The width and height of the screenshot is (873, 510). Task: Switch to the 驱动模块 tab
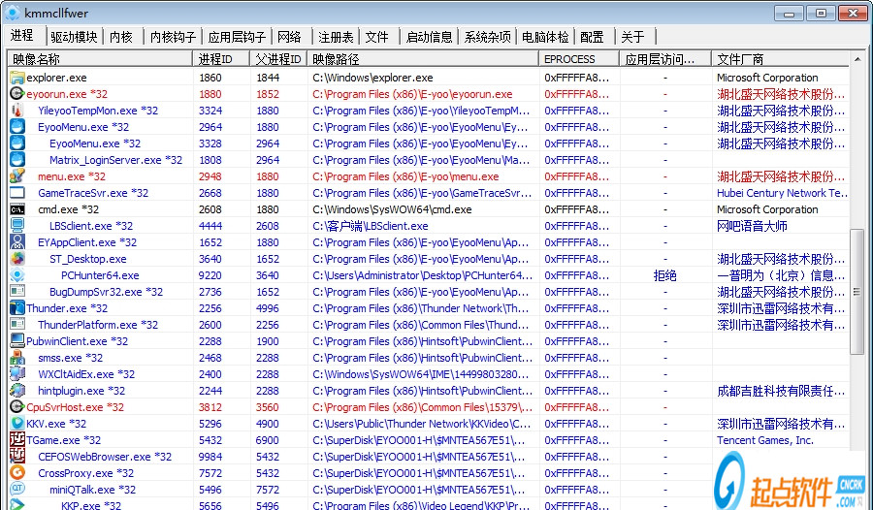pyautogui.click(x=74, y=37)
